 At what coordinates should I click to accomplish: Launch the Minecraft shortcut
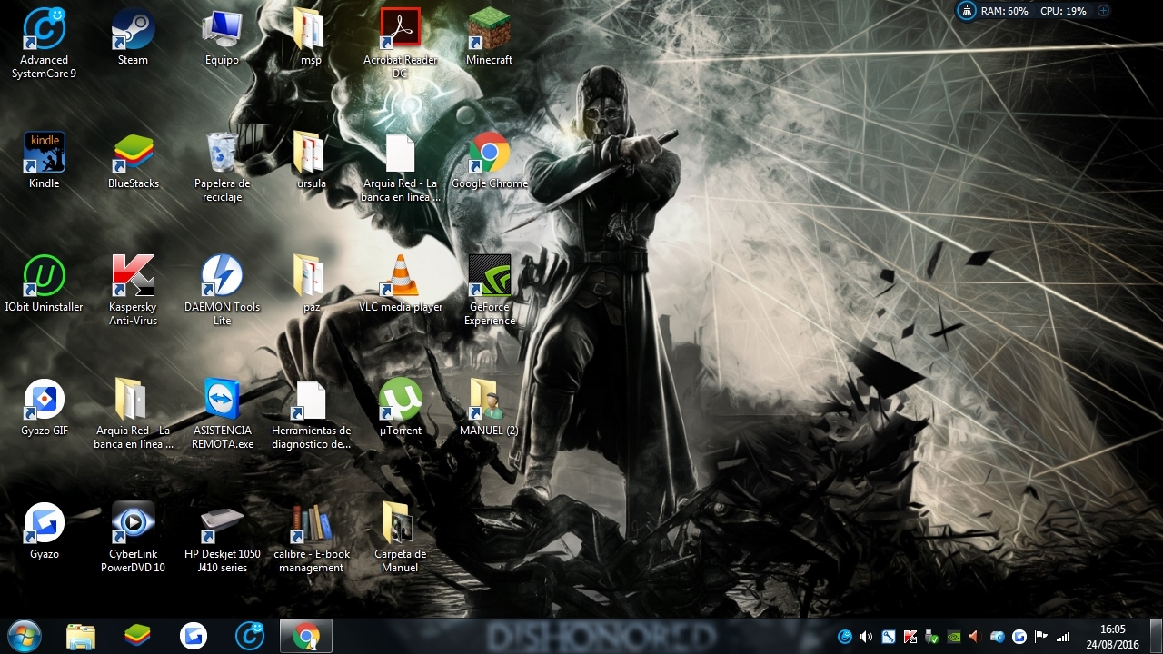489,37
